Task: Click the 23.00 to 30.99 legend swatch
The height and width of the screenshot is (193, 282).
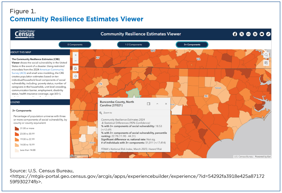Action: point(17,134)
